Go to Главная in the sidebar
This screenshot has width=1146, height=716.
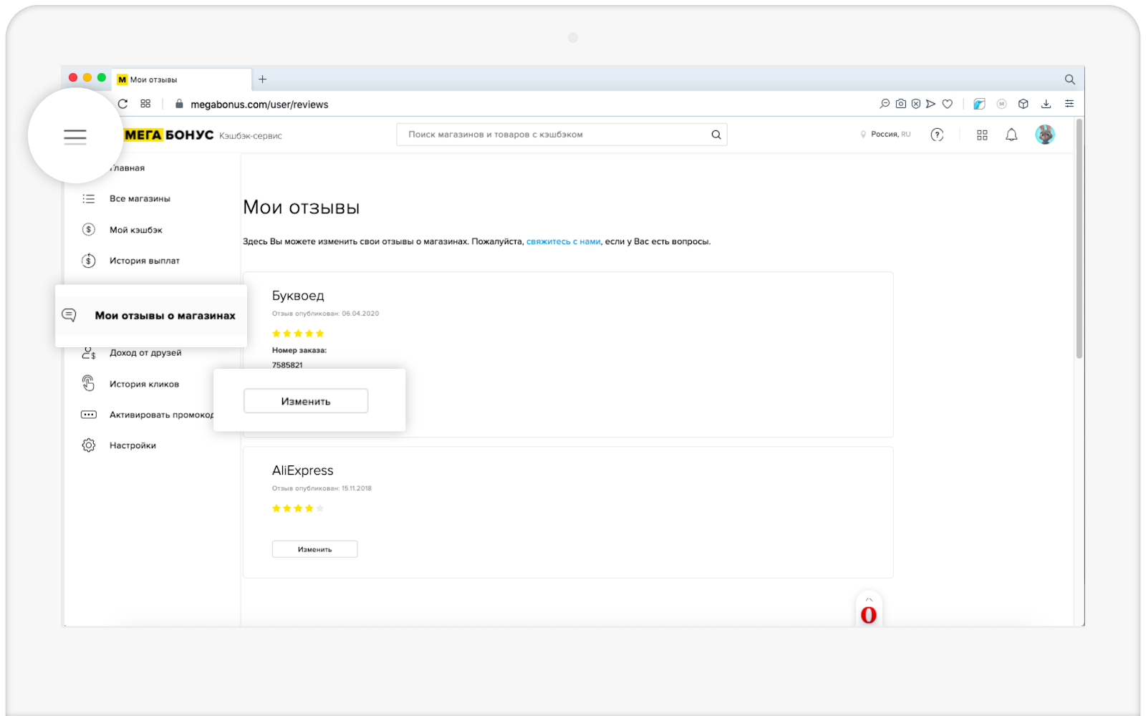pos(127,168)
